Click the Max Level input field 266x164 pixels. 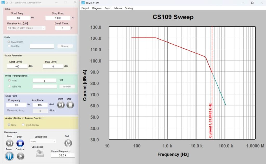53,67
